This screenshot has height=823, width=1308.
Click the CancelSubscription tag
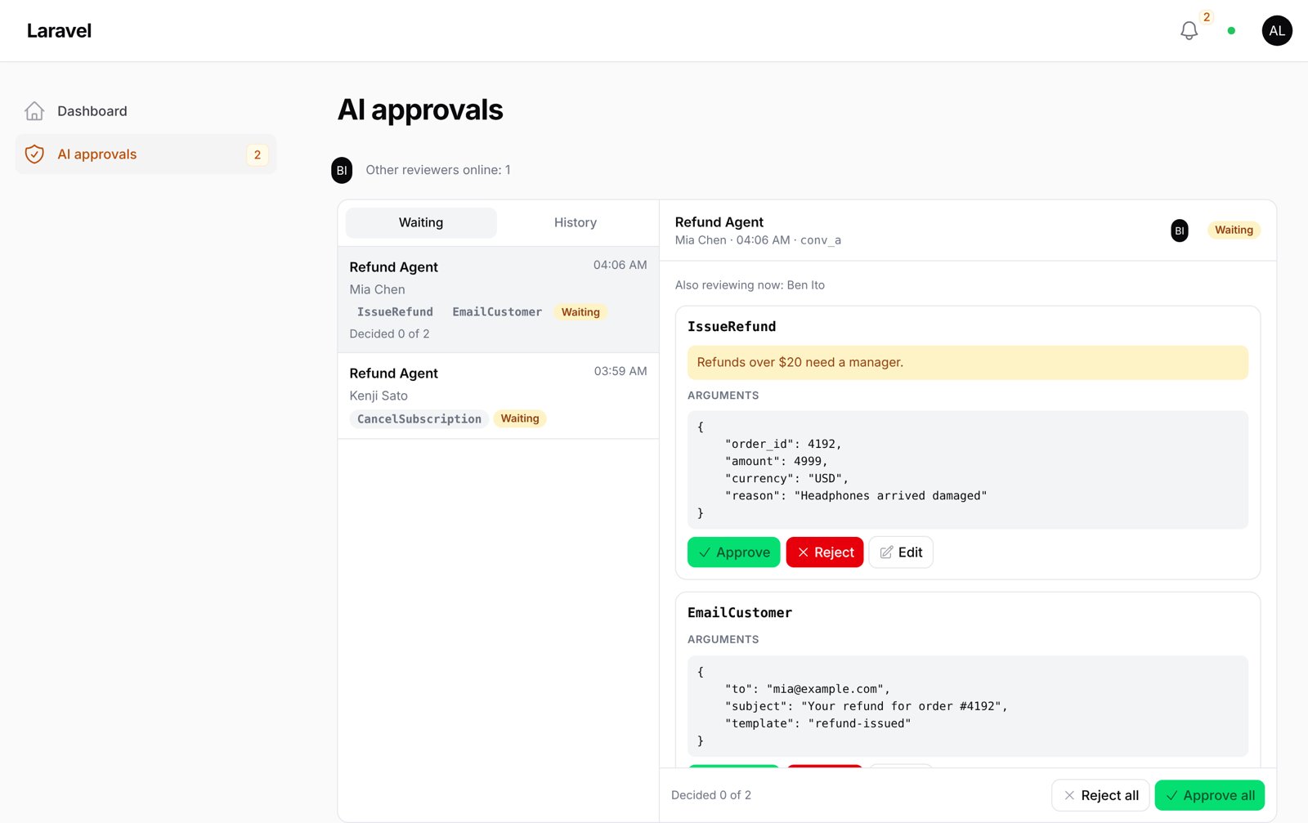pyautogui.click(x=419, y=419)
